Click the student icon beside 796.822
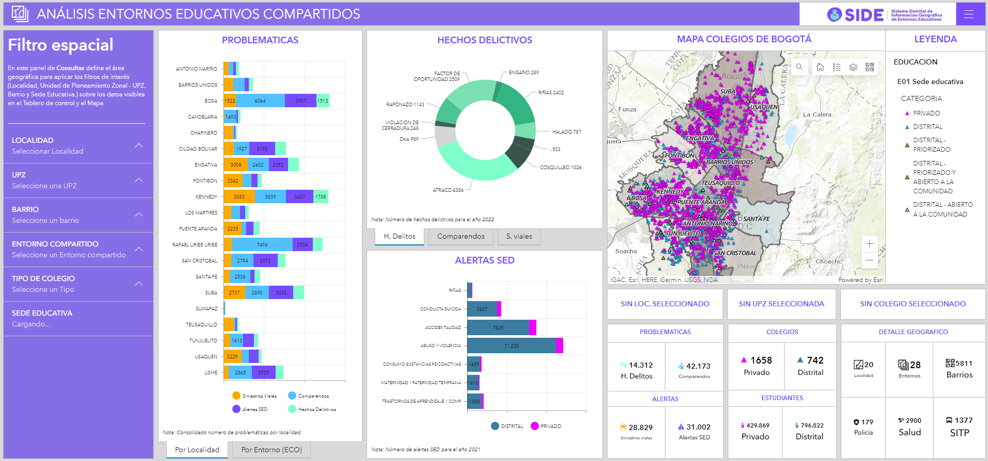This screenshot has height=461, width=988. [x=797, y=425]
